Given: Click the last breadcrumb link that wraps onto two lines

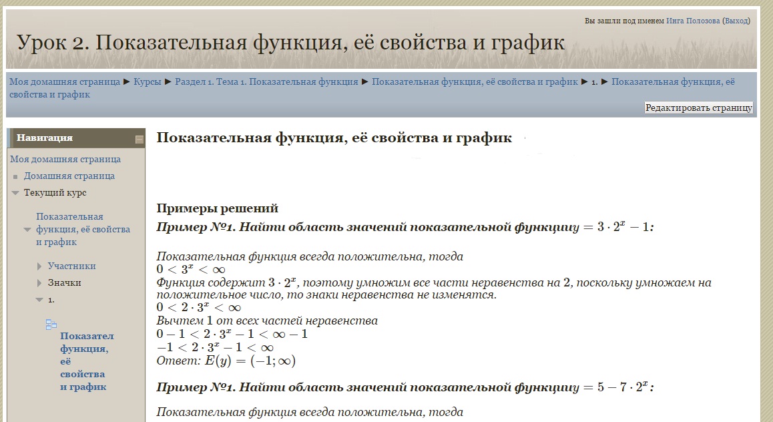Looking at the screenshot, I should [x=372, y=88].
